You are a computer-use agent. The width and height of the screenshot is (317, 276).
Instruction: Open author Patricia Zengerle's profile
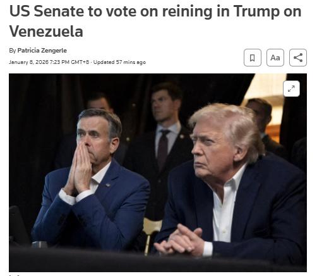click(x=42, y=51)
